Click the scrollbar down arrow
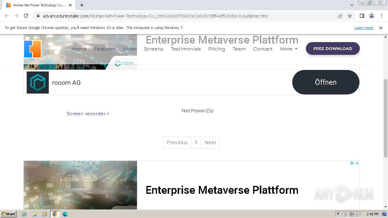The height and width of the screenshot is (218, 388). click(x=385, y=207)
